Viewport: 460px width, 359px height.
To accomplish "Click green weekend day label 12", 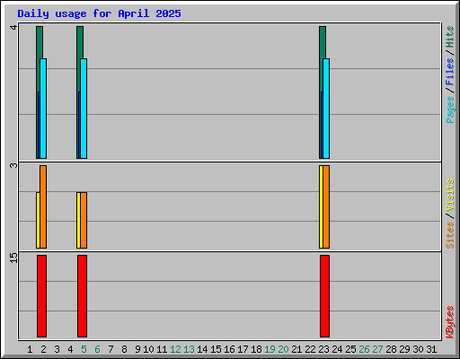I will [x=175, y=349].
